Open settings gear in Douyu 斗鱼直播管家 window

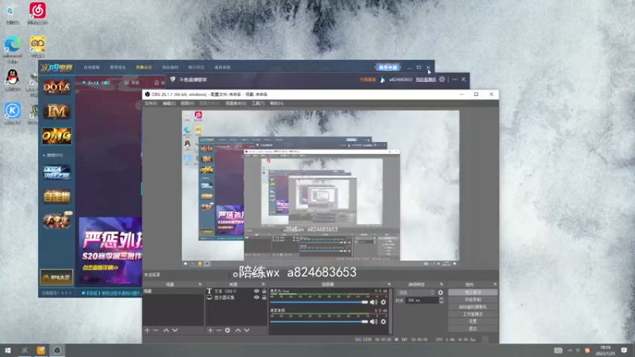(442, 79)
